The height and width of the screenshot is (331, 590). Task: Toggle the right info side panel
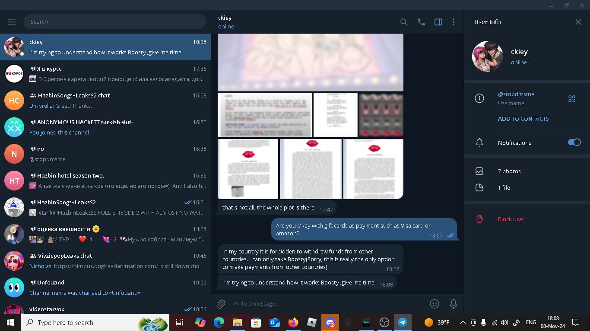[438, 22]
